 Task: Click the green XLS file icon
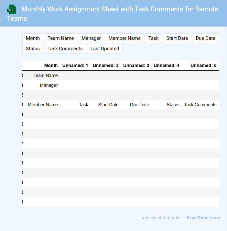(12, 9)
